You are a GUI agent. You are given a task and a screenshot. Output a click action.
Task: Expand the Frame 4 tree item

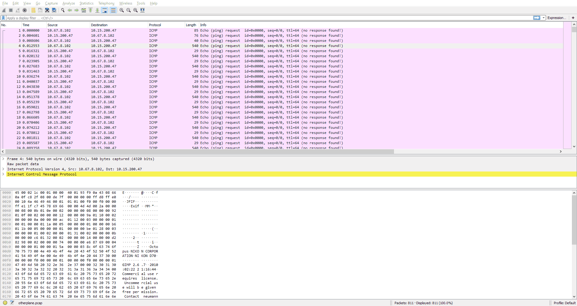pos(3,159)
